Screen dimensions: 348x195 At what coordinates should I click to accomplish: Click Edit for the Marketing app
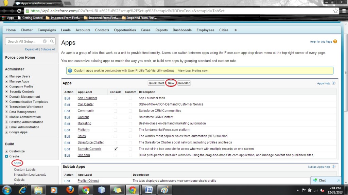click(x=67, y=124)
